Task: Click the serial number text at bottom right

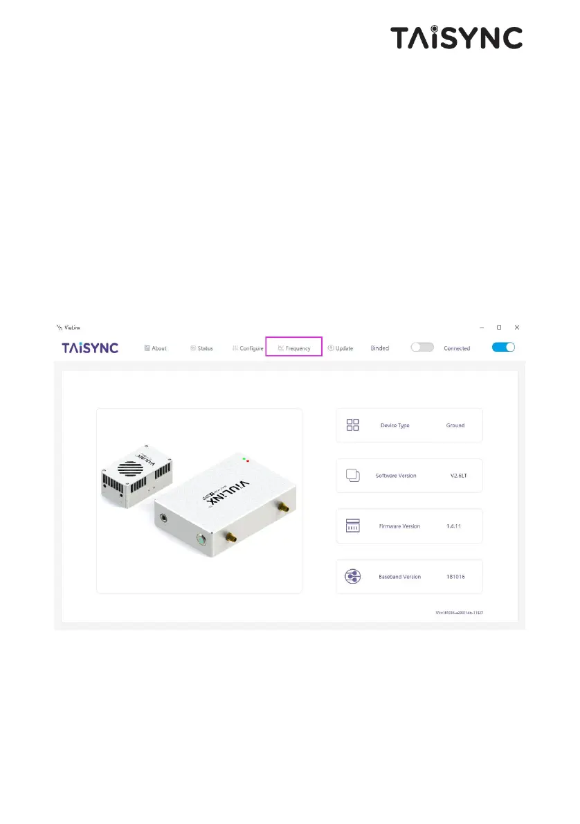Action: (x=459, y=613)
